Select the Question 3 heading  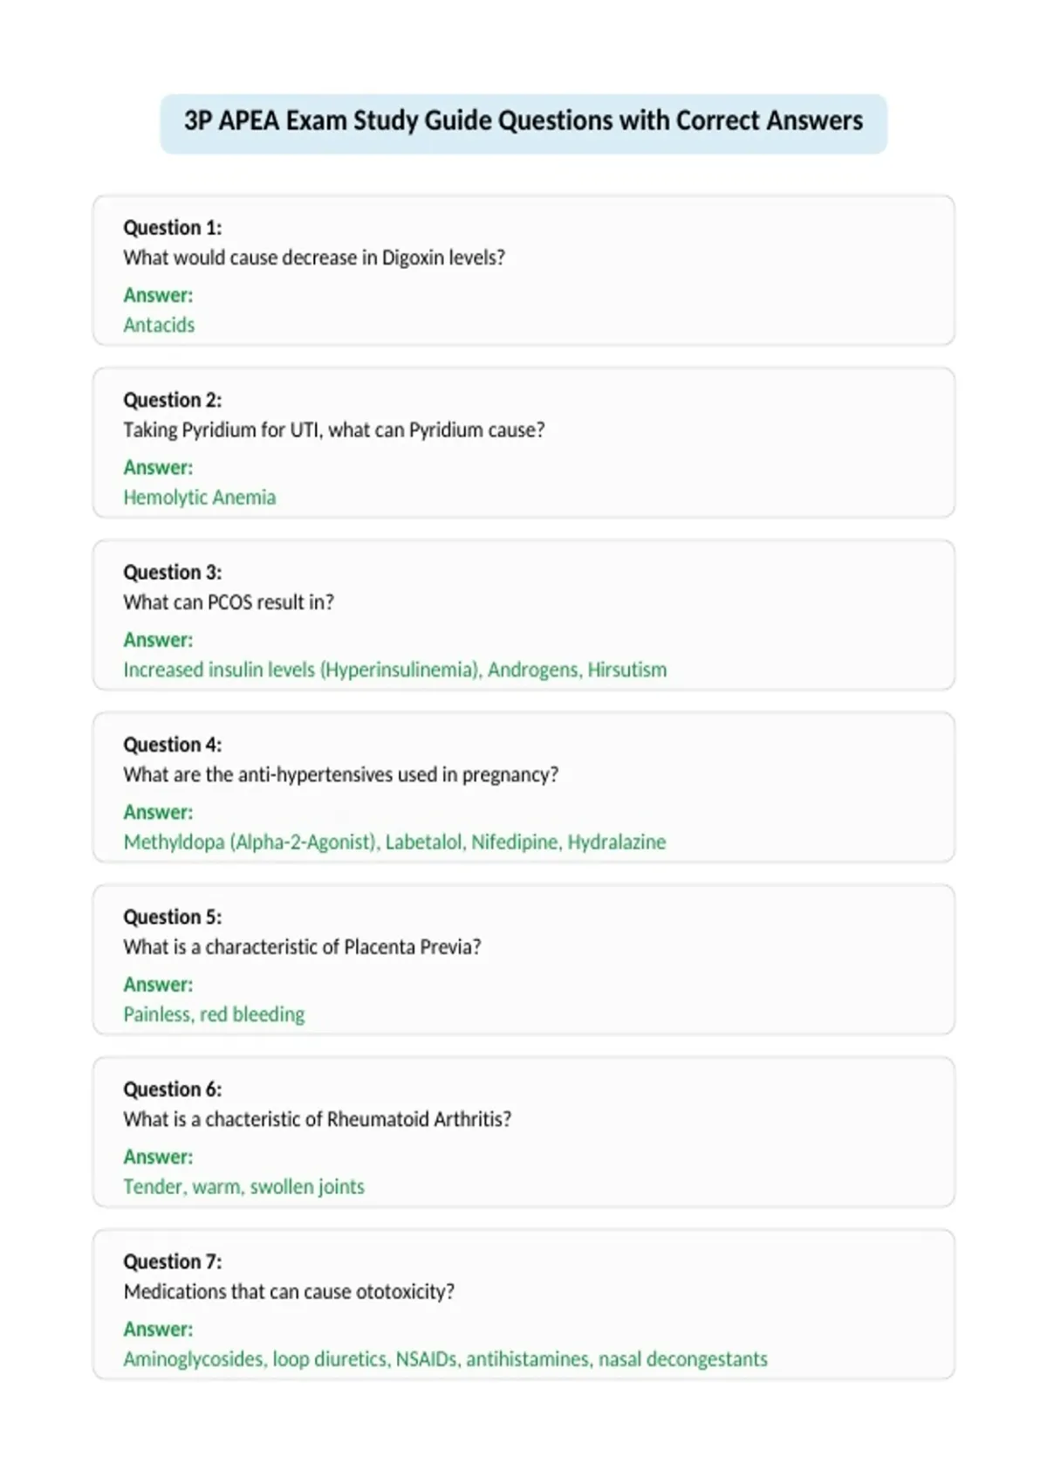173,573
